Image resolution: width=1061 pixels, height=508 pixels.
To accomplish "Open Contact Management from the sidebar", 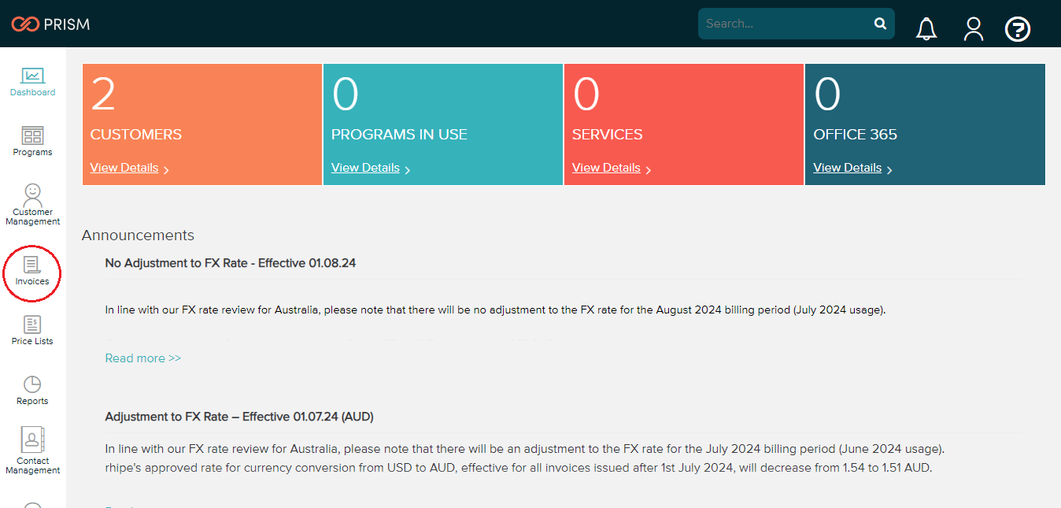I will point(32,451).
